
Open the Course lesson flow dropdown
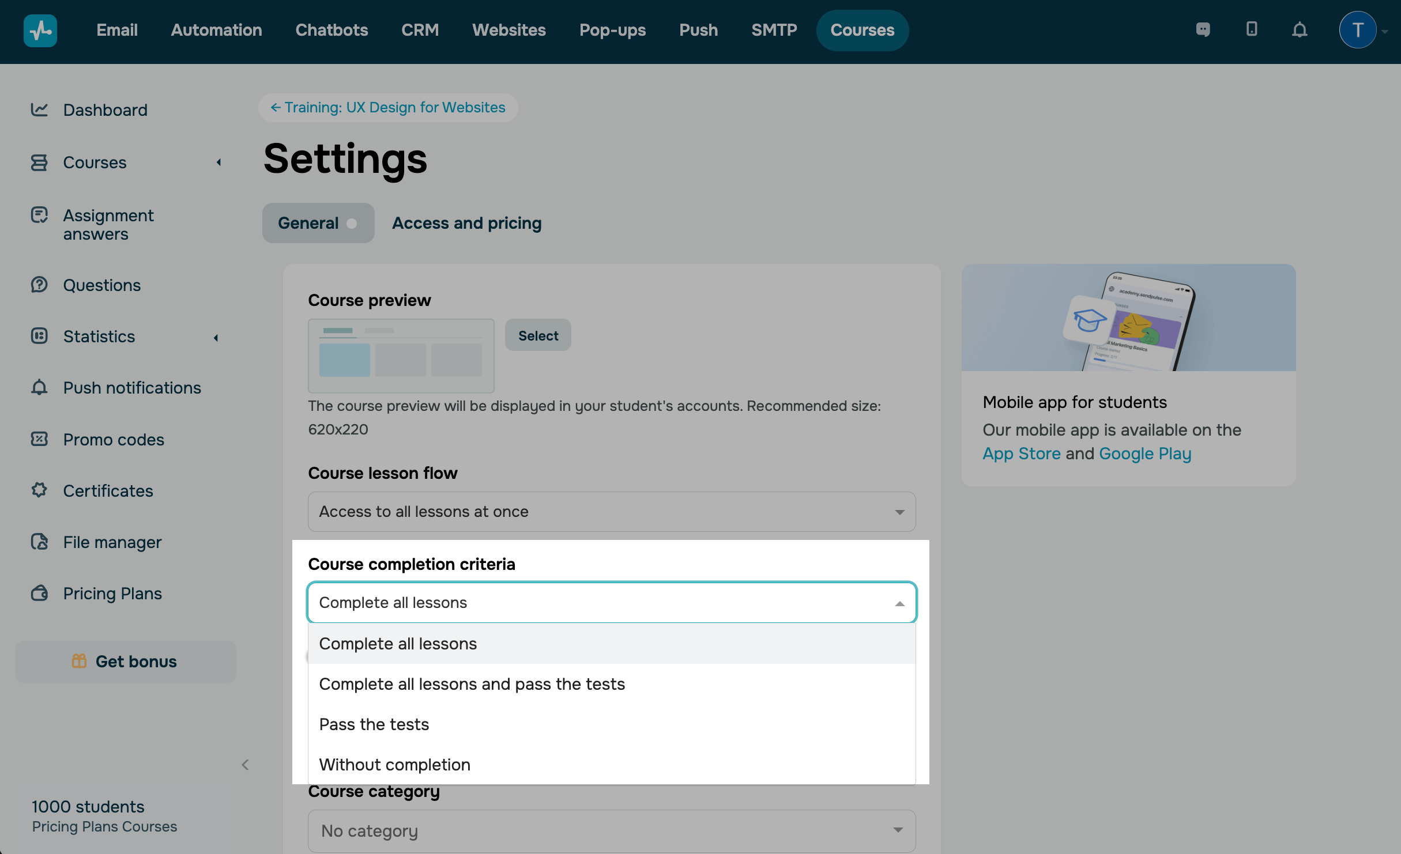coord(611,512)
